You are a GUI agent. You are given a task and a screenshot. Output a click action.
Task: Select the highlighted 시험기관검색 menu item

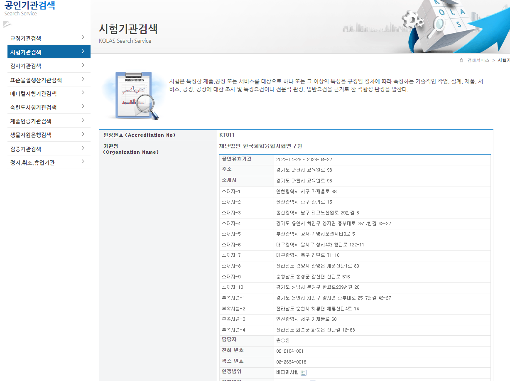[x=49, y=52]
